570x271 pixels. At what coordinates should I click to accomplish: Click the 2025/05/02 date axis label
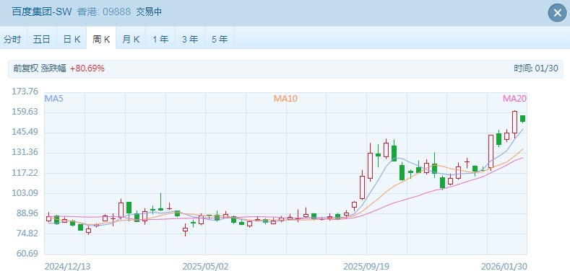pyautogui.click(x=205, y=267)
